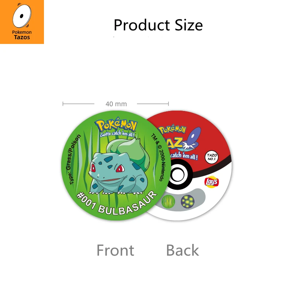This screenshot has width=293, height=293.
Task: Click the 40 mm dimension label
Action: point(116,104)
